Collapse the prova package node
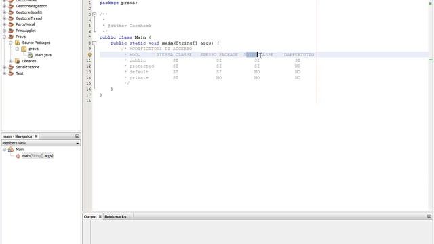This screenshot has height=244, width=434. [x=17, y=49]
